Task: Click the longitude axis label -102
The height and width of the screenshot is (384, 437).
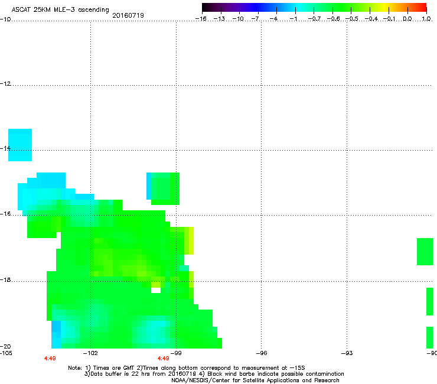Action: pyautogui.click(x=90, y=353)
